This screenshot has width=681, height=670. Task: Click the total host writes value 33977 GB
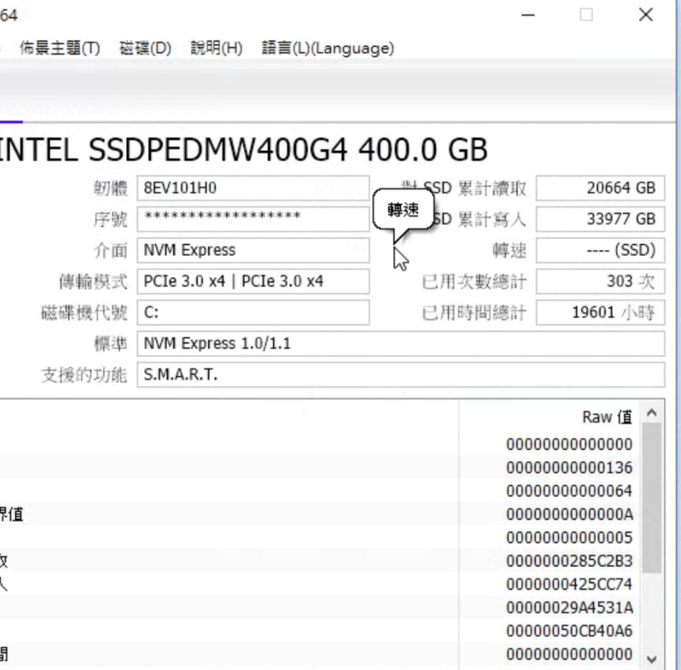coord(600,219)
